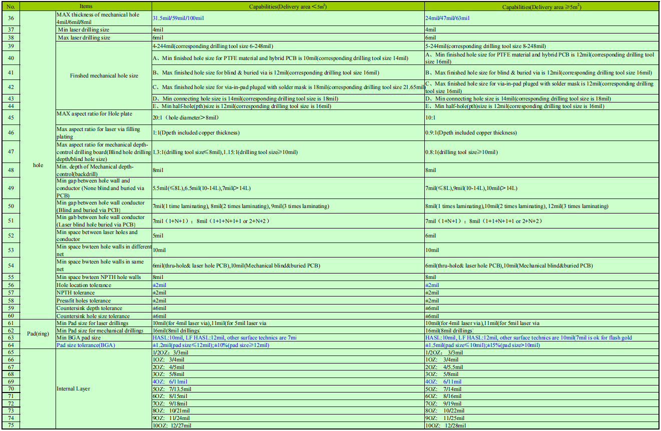The width and height of the screenshot is (661, 431).
Task: Click the "10:1" aspect ratio cell
Action: pyautogui.click(x=541, y=117)
